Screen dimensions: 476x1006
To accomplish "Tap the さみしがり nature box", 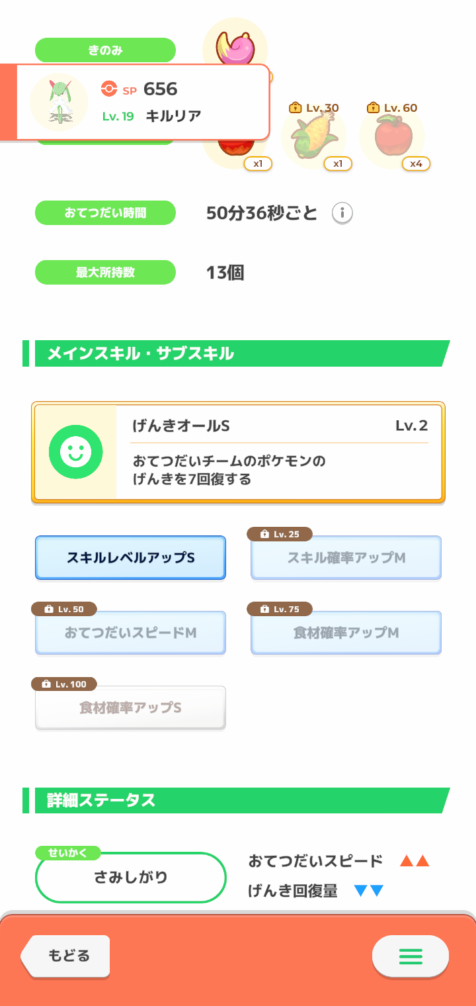I will [x=131, y=878].
